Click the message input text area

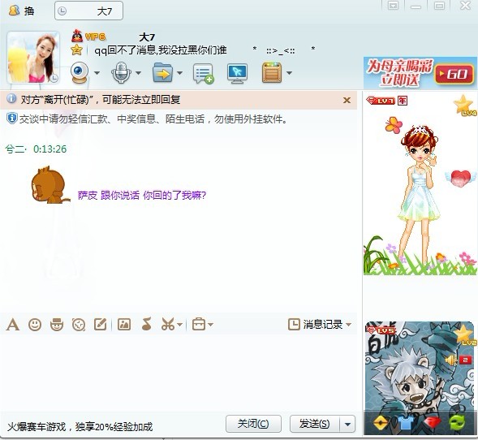tap(179, 372)
